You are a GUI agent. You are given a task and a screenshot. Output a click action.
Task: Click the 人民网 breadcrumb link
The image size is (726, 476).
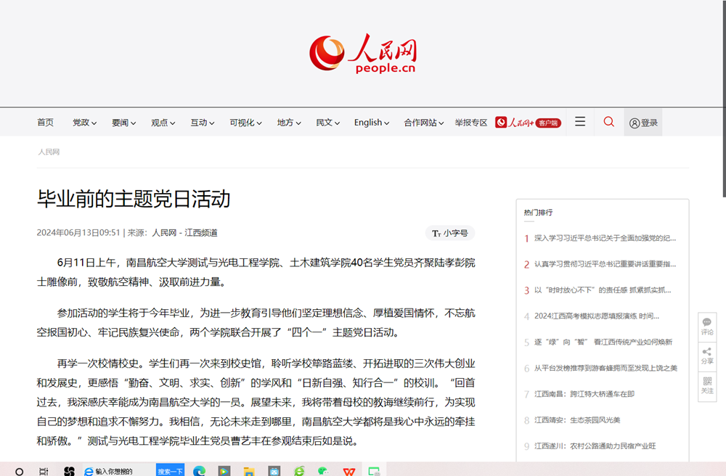coord(49,152)
